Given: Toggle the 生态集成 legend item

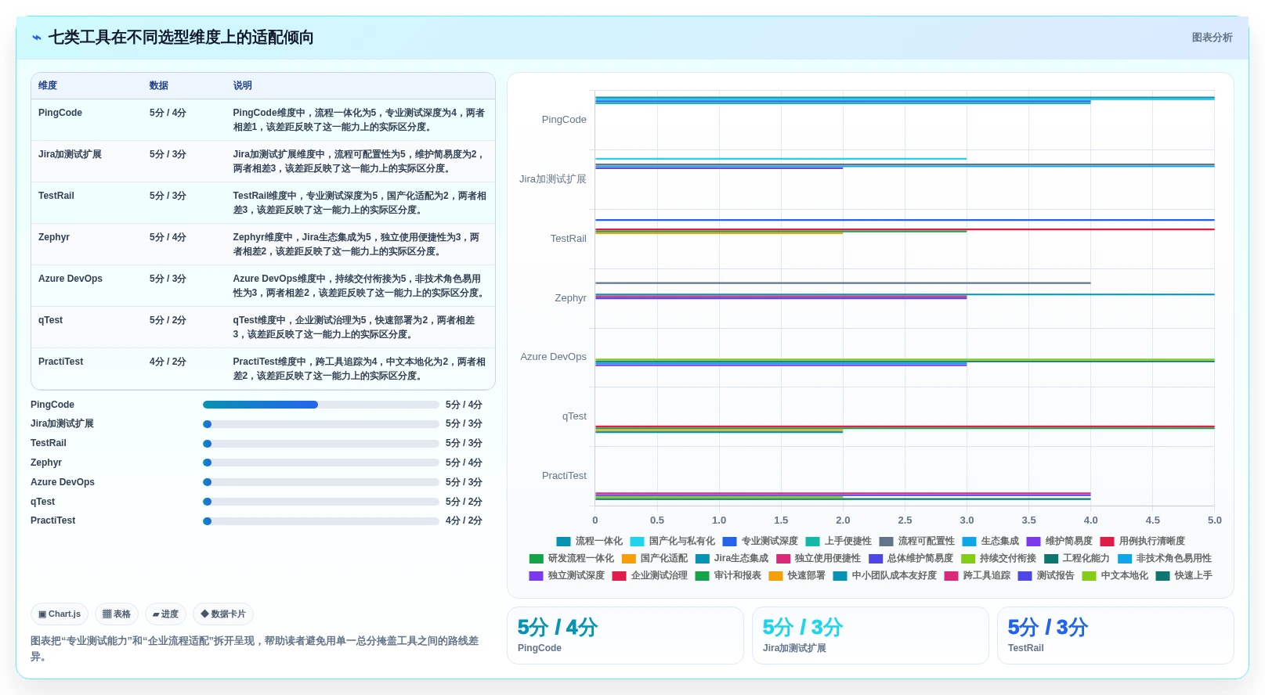Looking at the screenshot, I should (991, 541).
